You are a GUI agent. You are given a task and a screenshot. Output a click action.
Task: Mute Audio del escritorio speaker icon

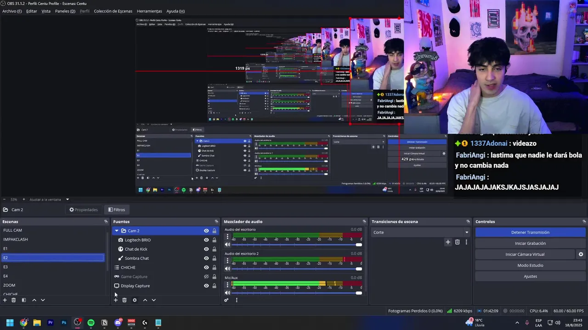tap(227, 244)
